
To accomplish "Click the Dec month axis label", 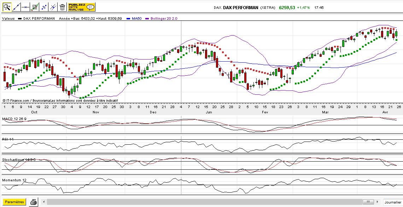I will pos(153,112).
